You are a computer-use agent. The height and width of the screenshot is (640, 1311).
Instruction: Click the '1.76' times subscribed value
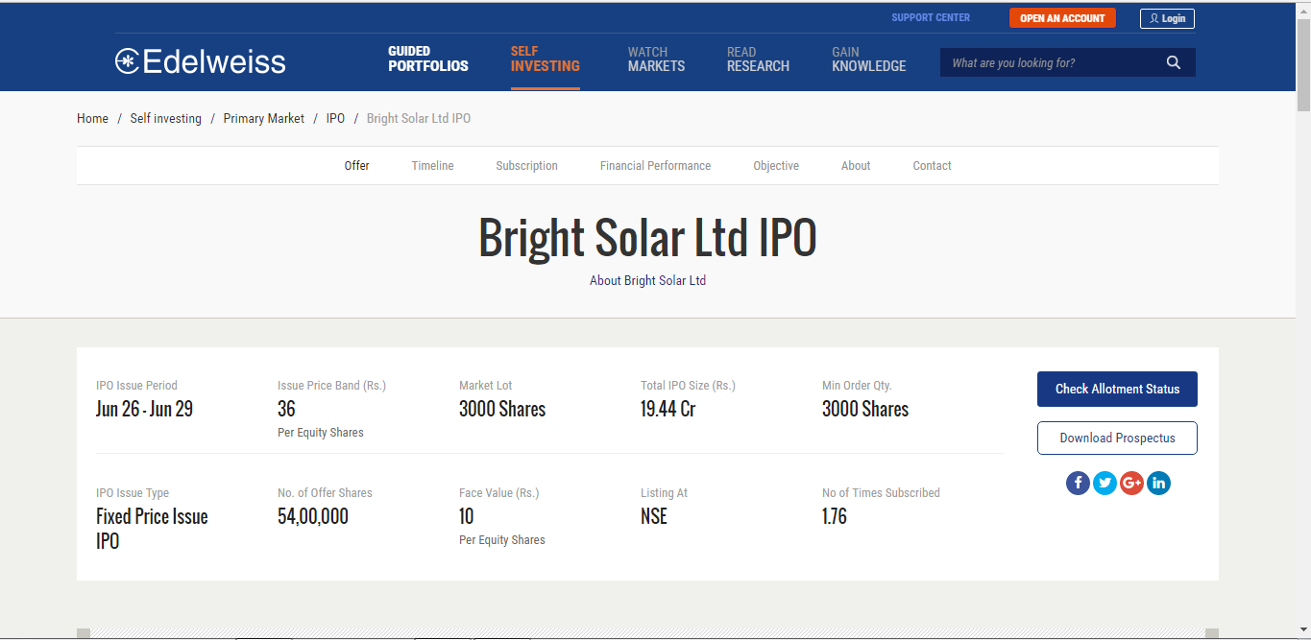[x=835, y=516]
